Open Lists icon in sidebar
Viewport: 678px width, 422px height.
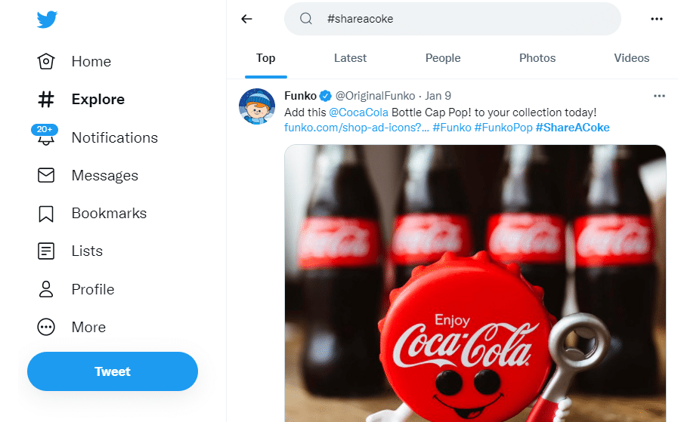(x=46, y=251)
